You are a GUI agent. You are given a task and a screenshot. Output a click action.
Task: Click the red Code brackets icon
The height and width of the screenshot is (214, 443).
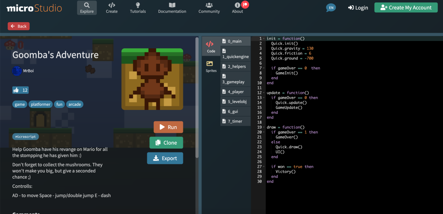[209, 44]
